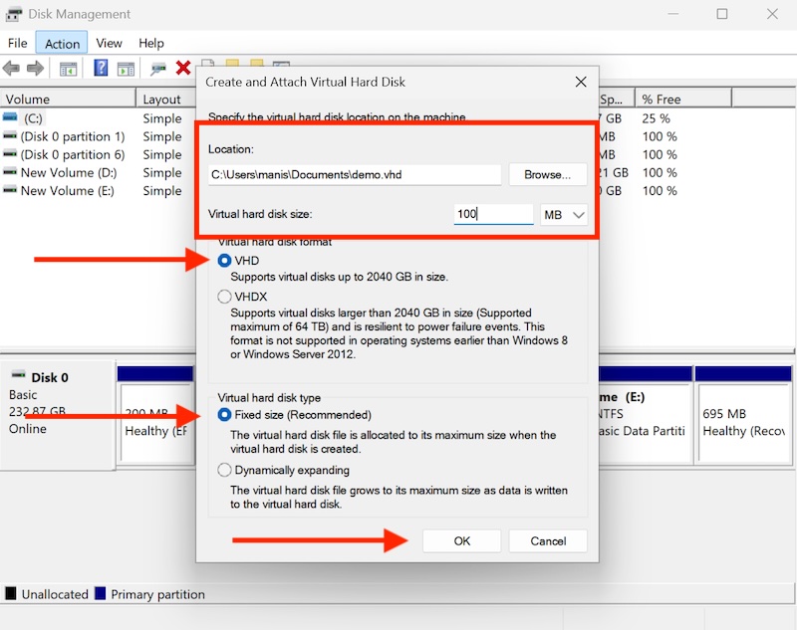Screen dimensions: 797x630
Task: Click the virtual hard disk size field
Action: 492,214
